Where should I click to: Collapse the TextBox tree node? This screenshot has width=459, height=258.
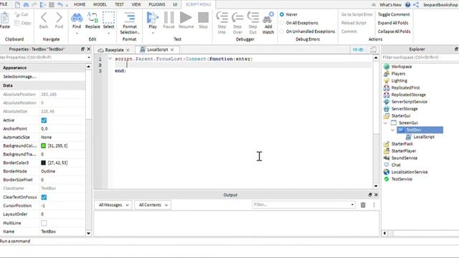point(393,130)
